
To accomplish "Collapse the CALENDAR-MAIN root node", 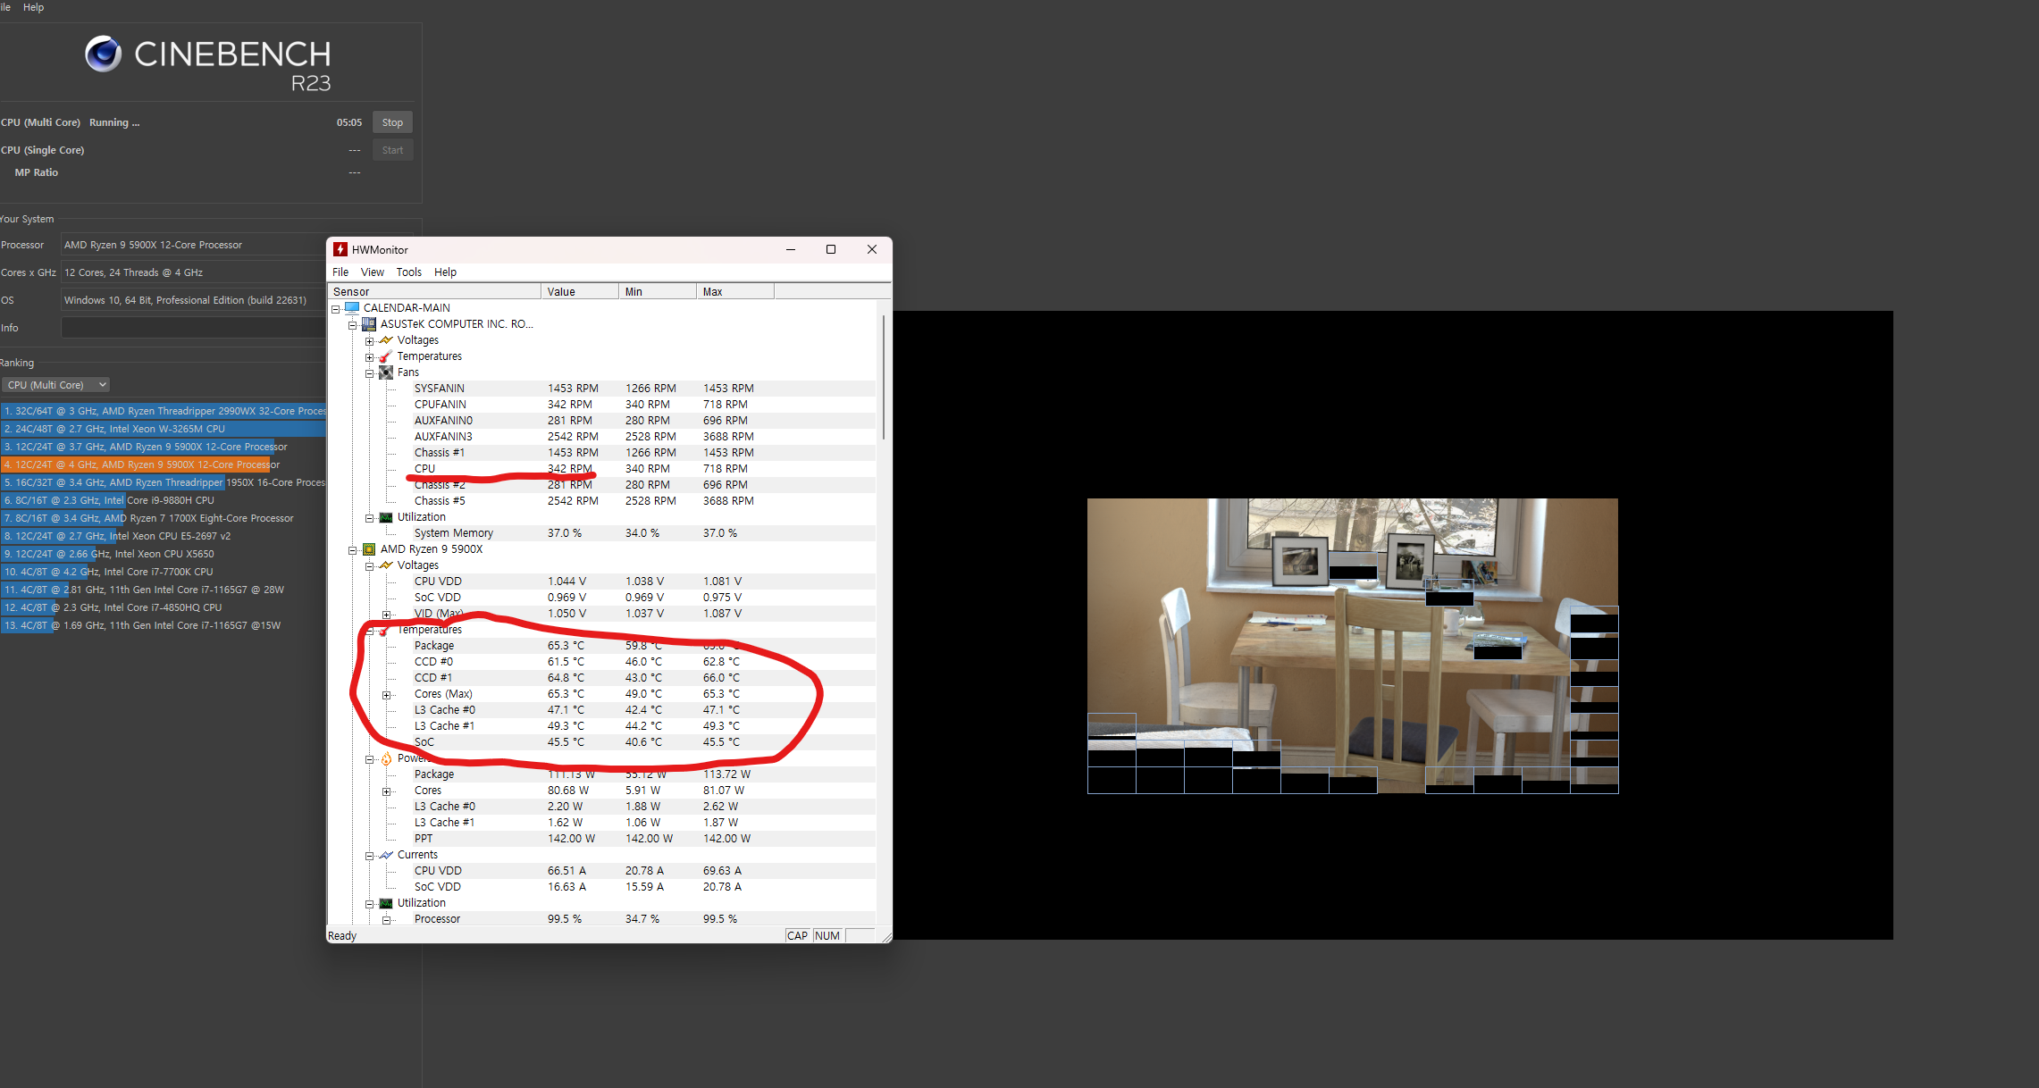I will coord(336,309).
